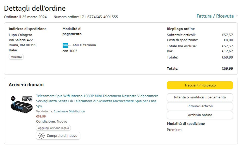
Task: Archive order via Archivia ordine
Action: (x=200, y=115)
